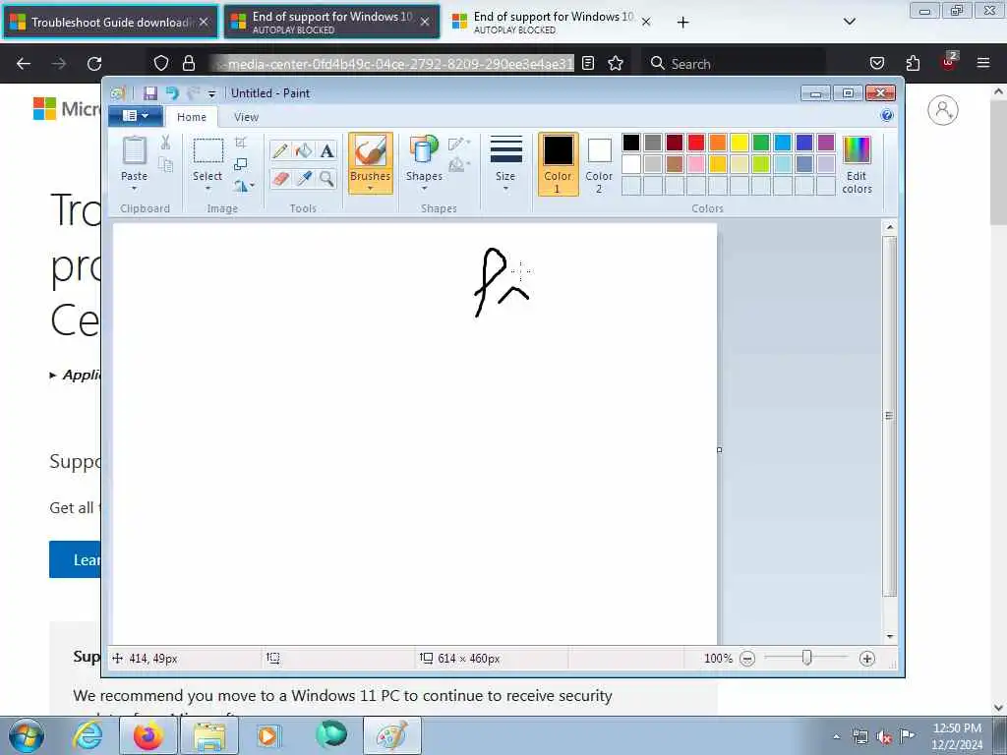
Task: Click the Firefox Search box
Action: point(734,63)
